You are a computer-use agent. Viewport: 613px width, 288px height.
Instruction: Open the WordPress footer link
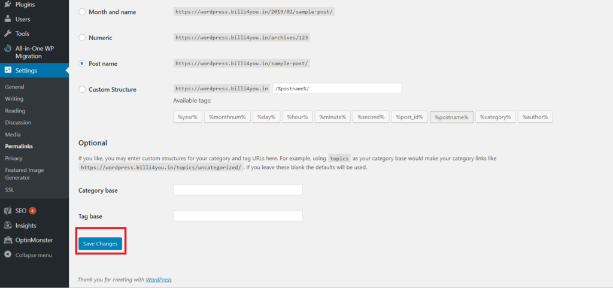(159, 280)
